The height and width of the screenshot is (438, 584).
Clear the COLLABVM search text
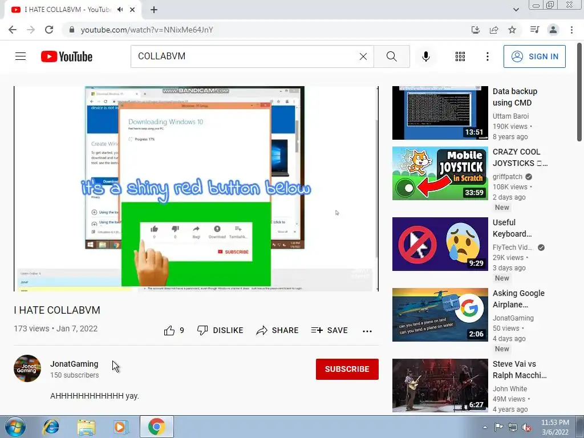point(363,56)
